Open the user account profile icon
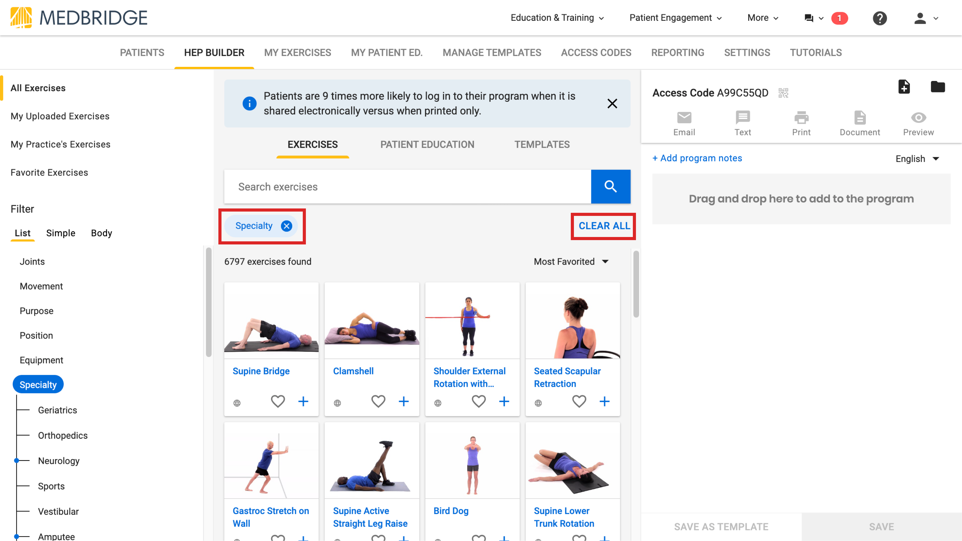The image size is (962, 541). click(x=920, y=18)
